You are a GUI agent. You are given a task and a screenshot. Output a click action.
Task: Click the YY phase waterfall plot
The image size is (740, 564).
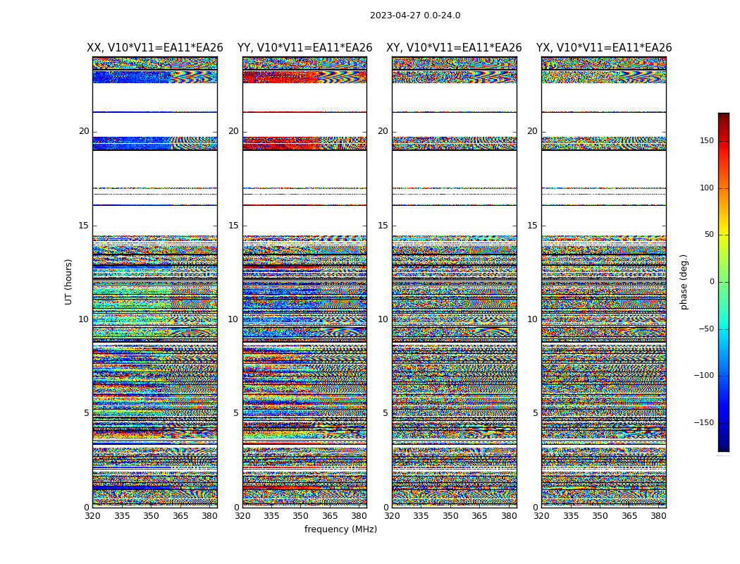(305, 282)
